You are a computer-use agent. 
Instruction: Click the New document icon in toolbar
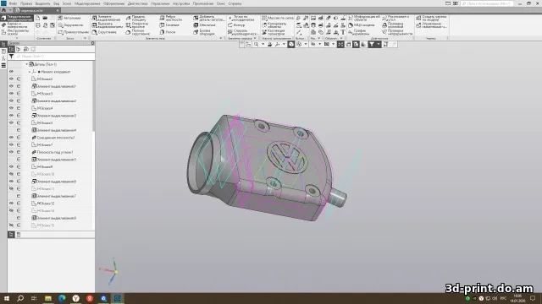click(37, 18)
